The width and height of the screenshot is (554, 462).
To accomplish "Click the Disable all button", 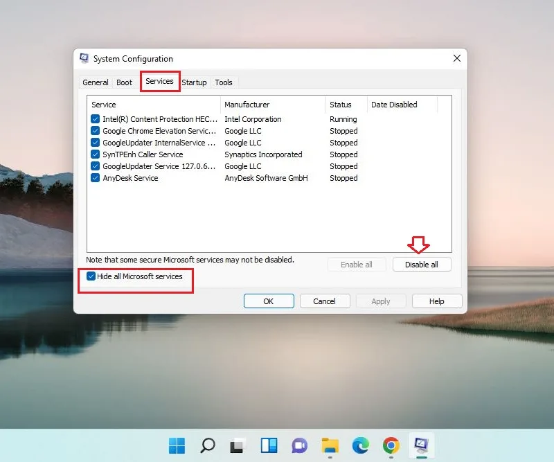I will click(422, 265).
